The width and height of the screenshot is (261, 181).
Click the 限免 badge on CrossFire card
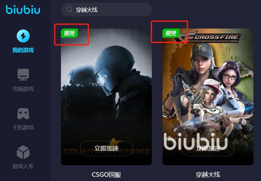[171, 33]
